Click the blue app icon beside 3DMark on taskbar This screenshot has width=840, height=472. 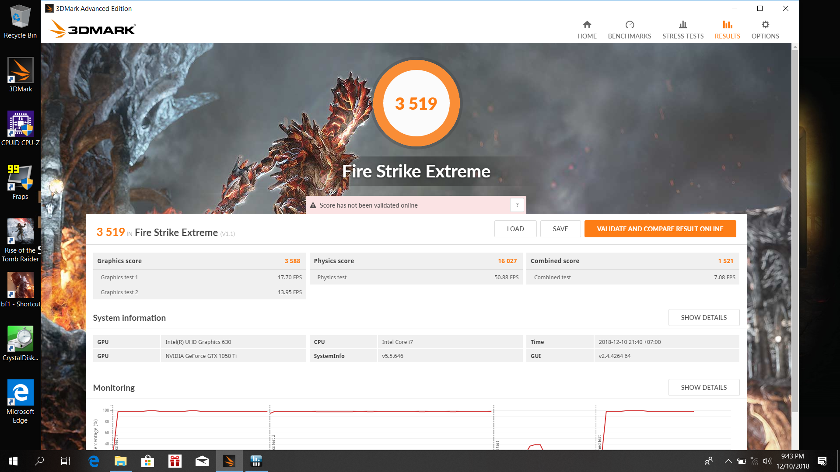256,461
